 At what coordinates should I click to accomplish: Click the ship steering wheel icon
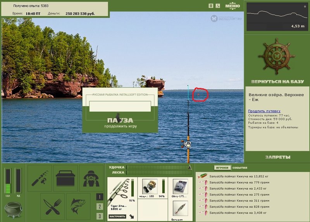(x=277, y=57)
